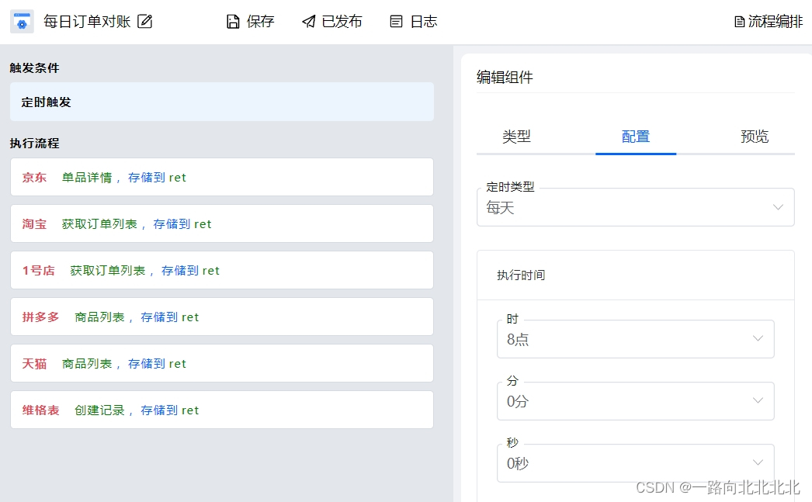
Task: Click the 维格表 platform name
Action: tap(40, 410)
